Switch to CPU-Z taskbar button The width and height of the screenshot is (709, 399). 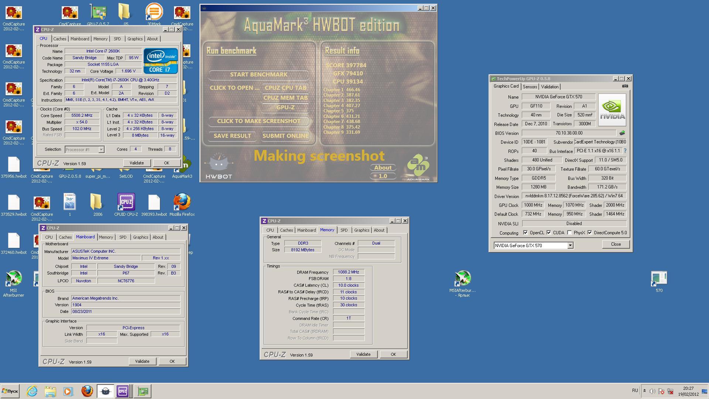(123, 391)
